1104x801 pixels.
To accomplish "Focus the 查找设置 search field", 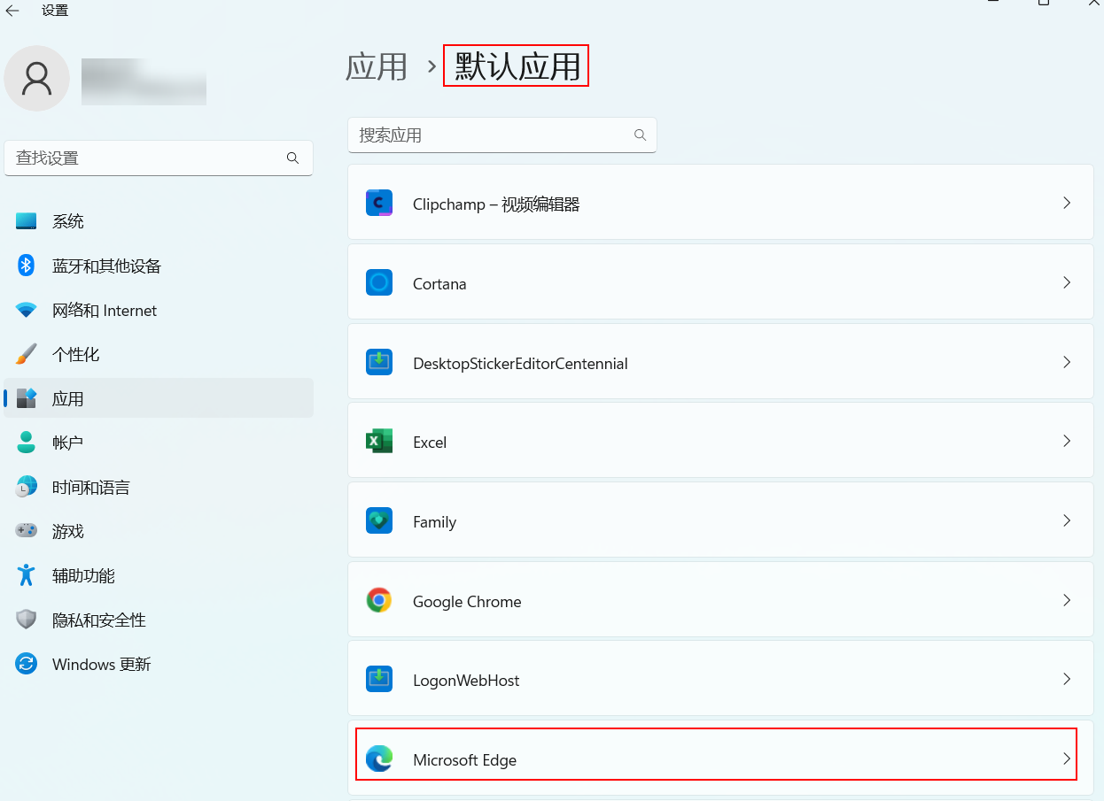I will click(x=146, y=158).
